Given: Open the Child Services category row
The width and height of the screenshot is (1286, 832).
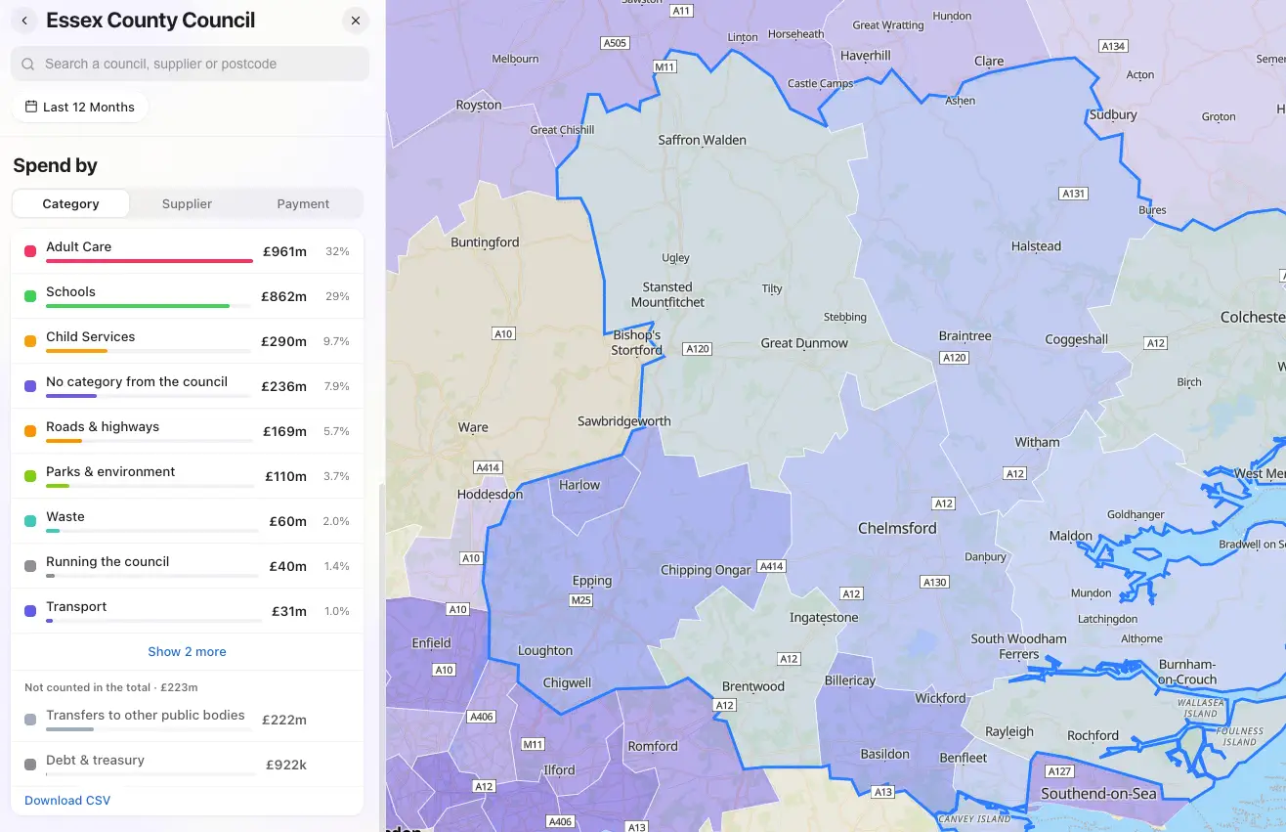Looking at the screenshot, I should tap(187, 341).
